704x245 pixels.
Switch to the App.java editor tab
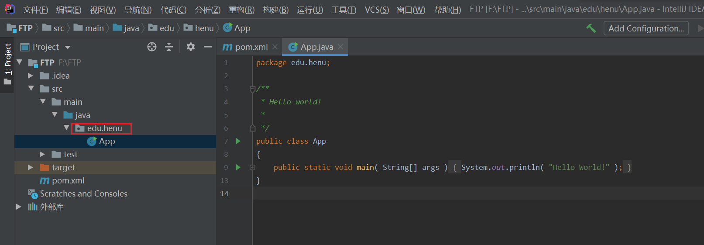pyautogui.click(x=315, y=47)
